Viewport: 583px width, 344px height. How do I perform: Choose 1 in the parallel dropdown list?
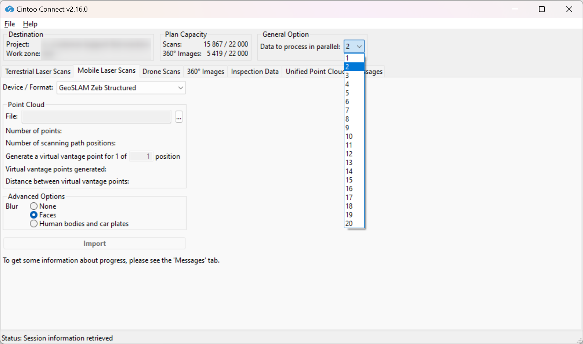354,58
